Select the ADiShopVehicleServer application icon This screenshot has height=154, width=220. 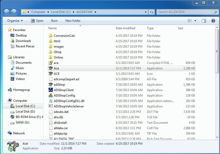coord(51,106)
